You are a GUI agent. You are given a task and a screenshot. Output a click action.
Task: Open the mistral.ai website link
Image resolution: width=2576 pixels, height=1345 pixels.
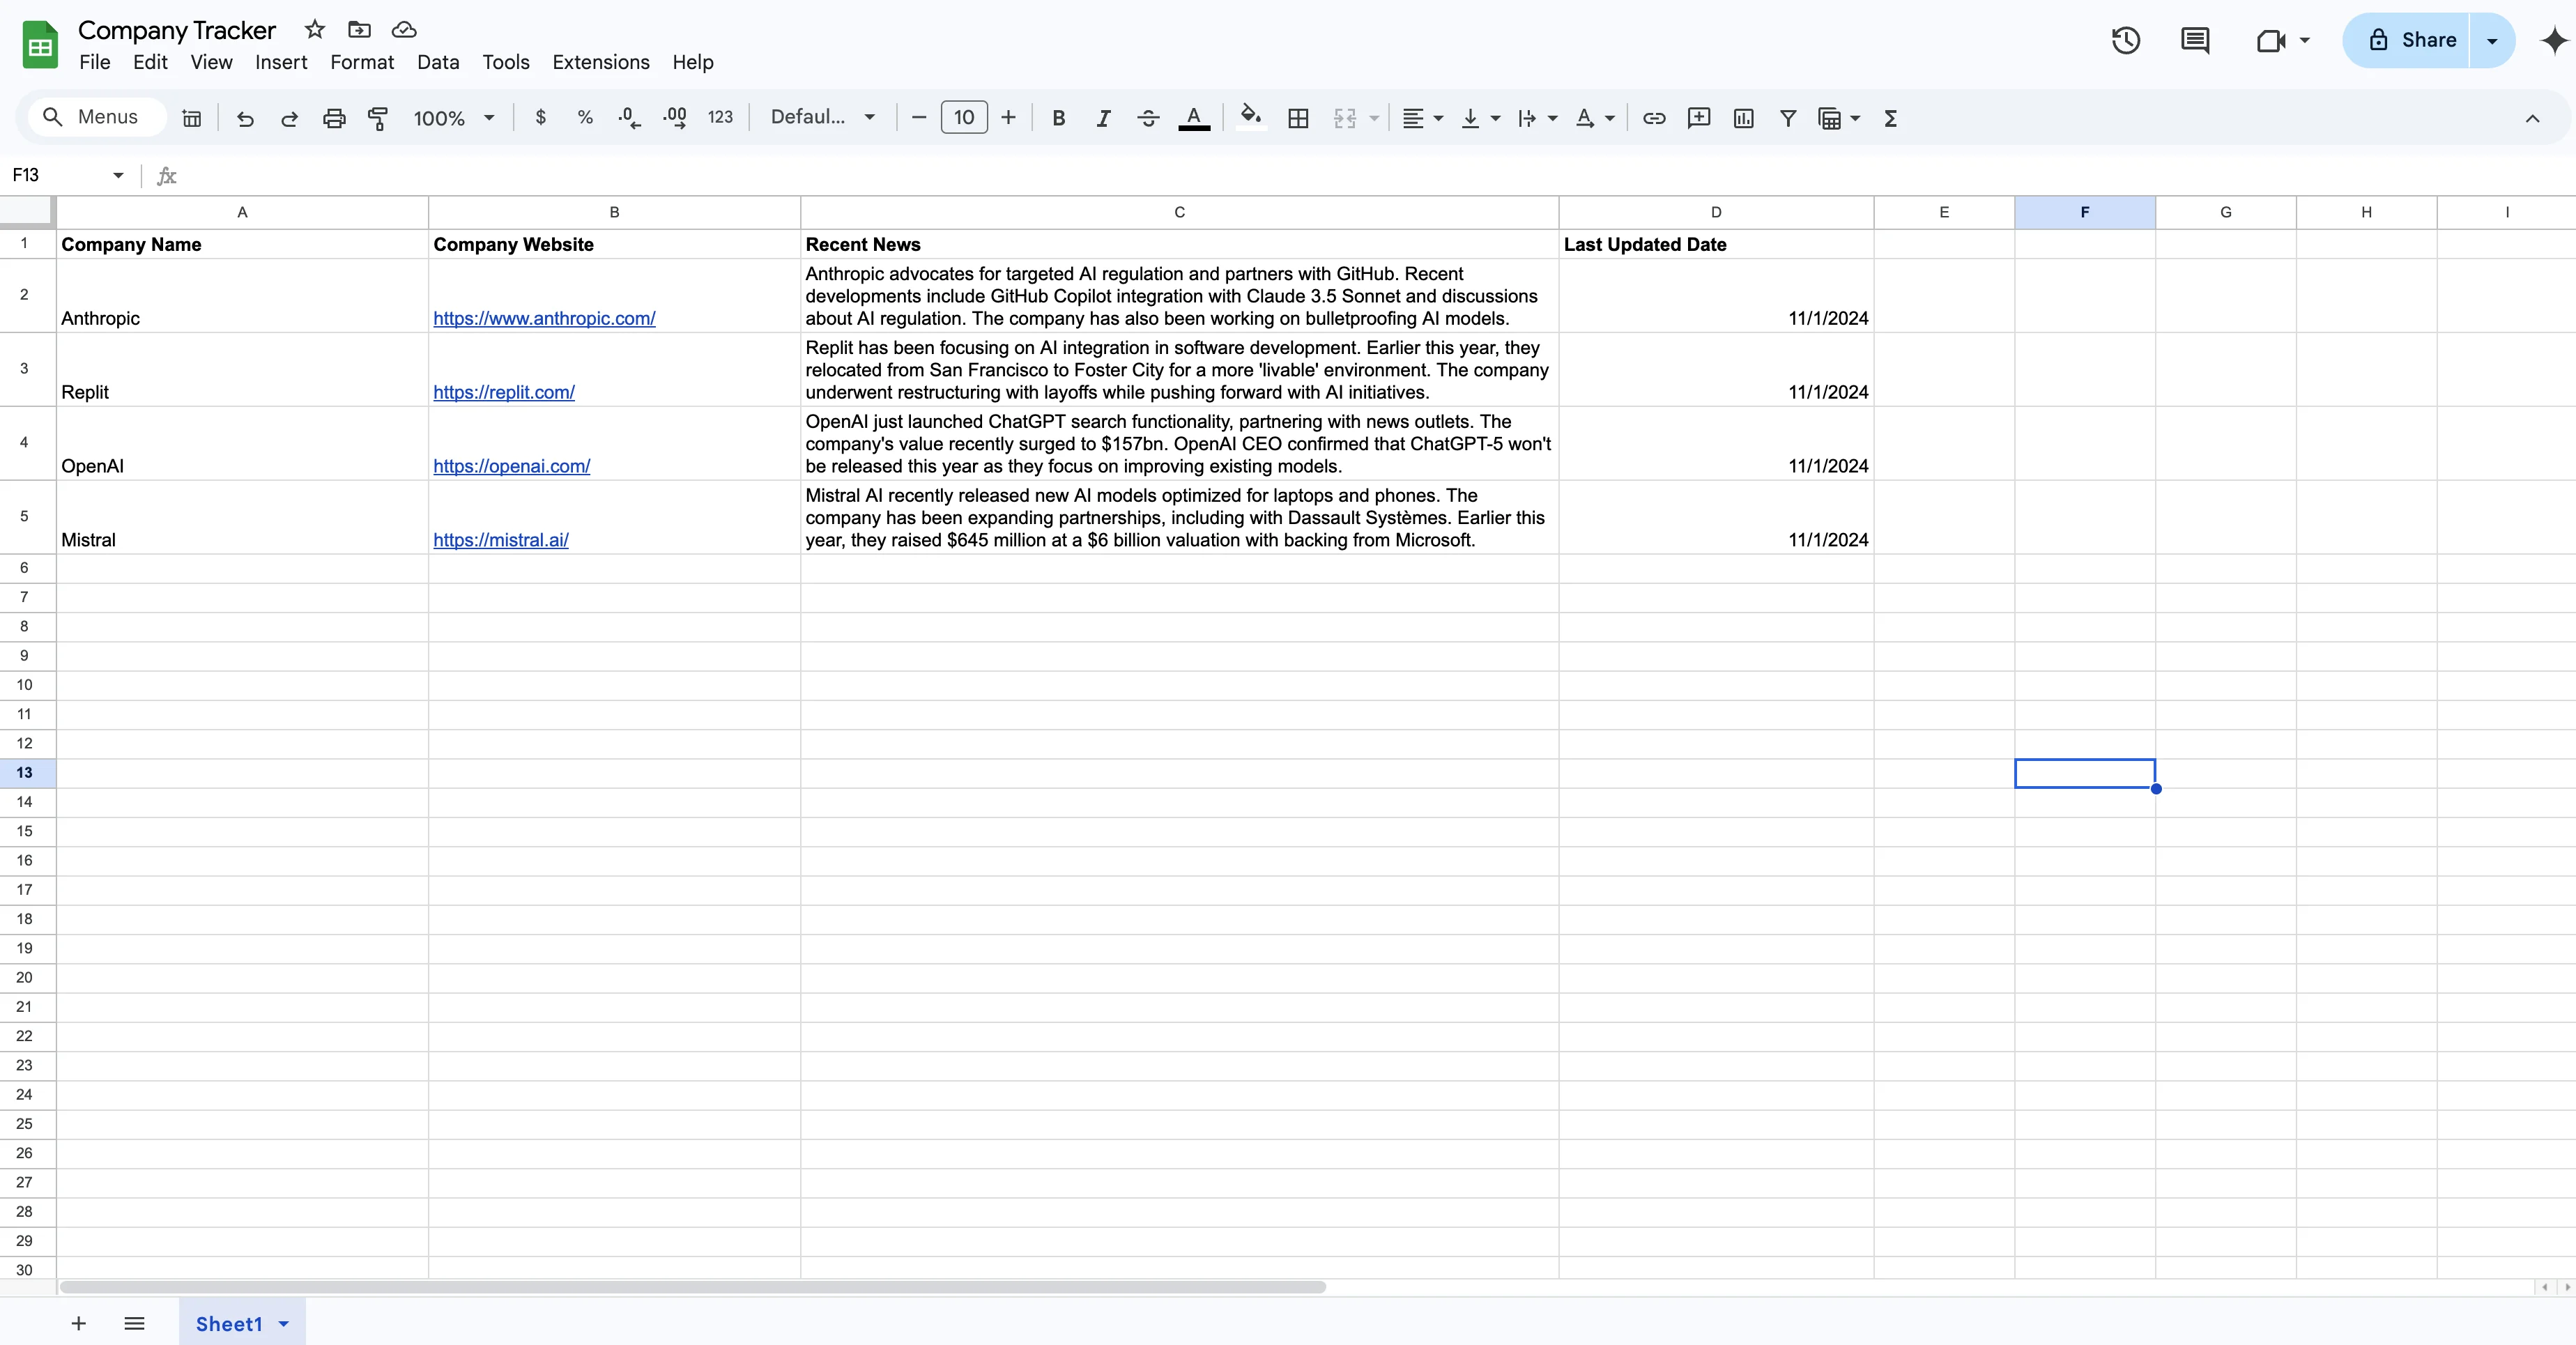500,540
